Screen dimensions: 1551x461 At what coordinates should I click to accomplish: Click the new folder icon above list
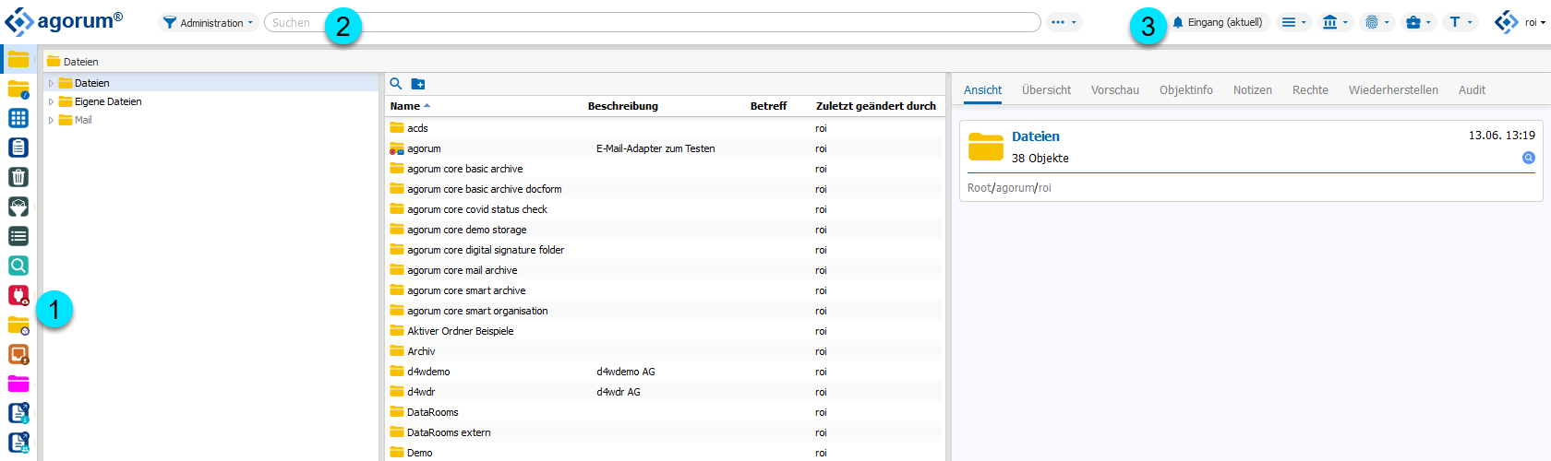point(418,84)
